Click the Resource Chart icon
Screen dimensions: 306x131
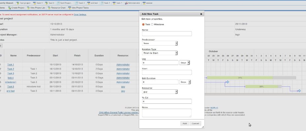tap(49, 8)
